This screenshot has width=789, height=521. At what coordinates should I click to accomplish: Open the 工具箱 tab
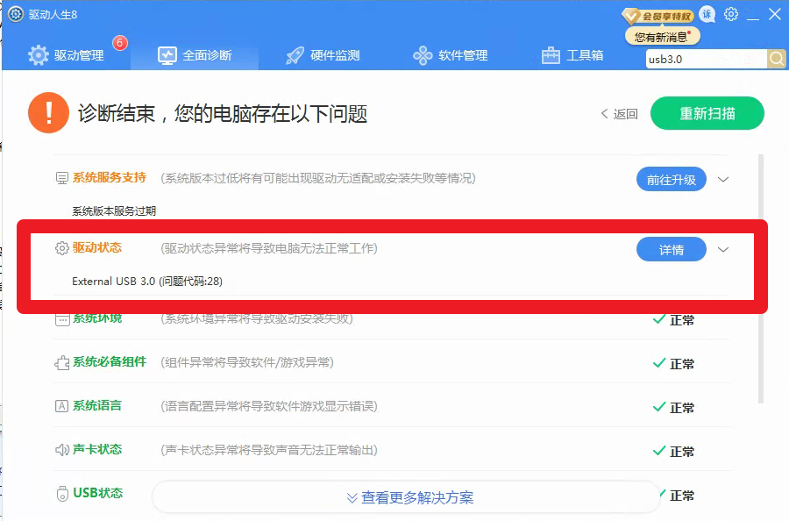[x=572, y=55]
